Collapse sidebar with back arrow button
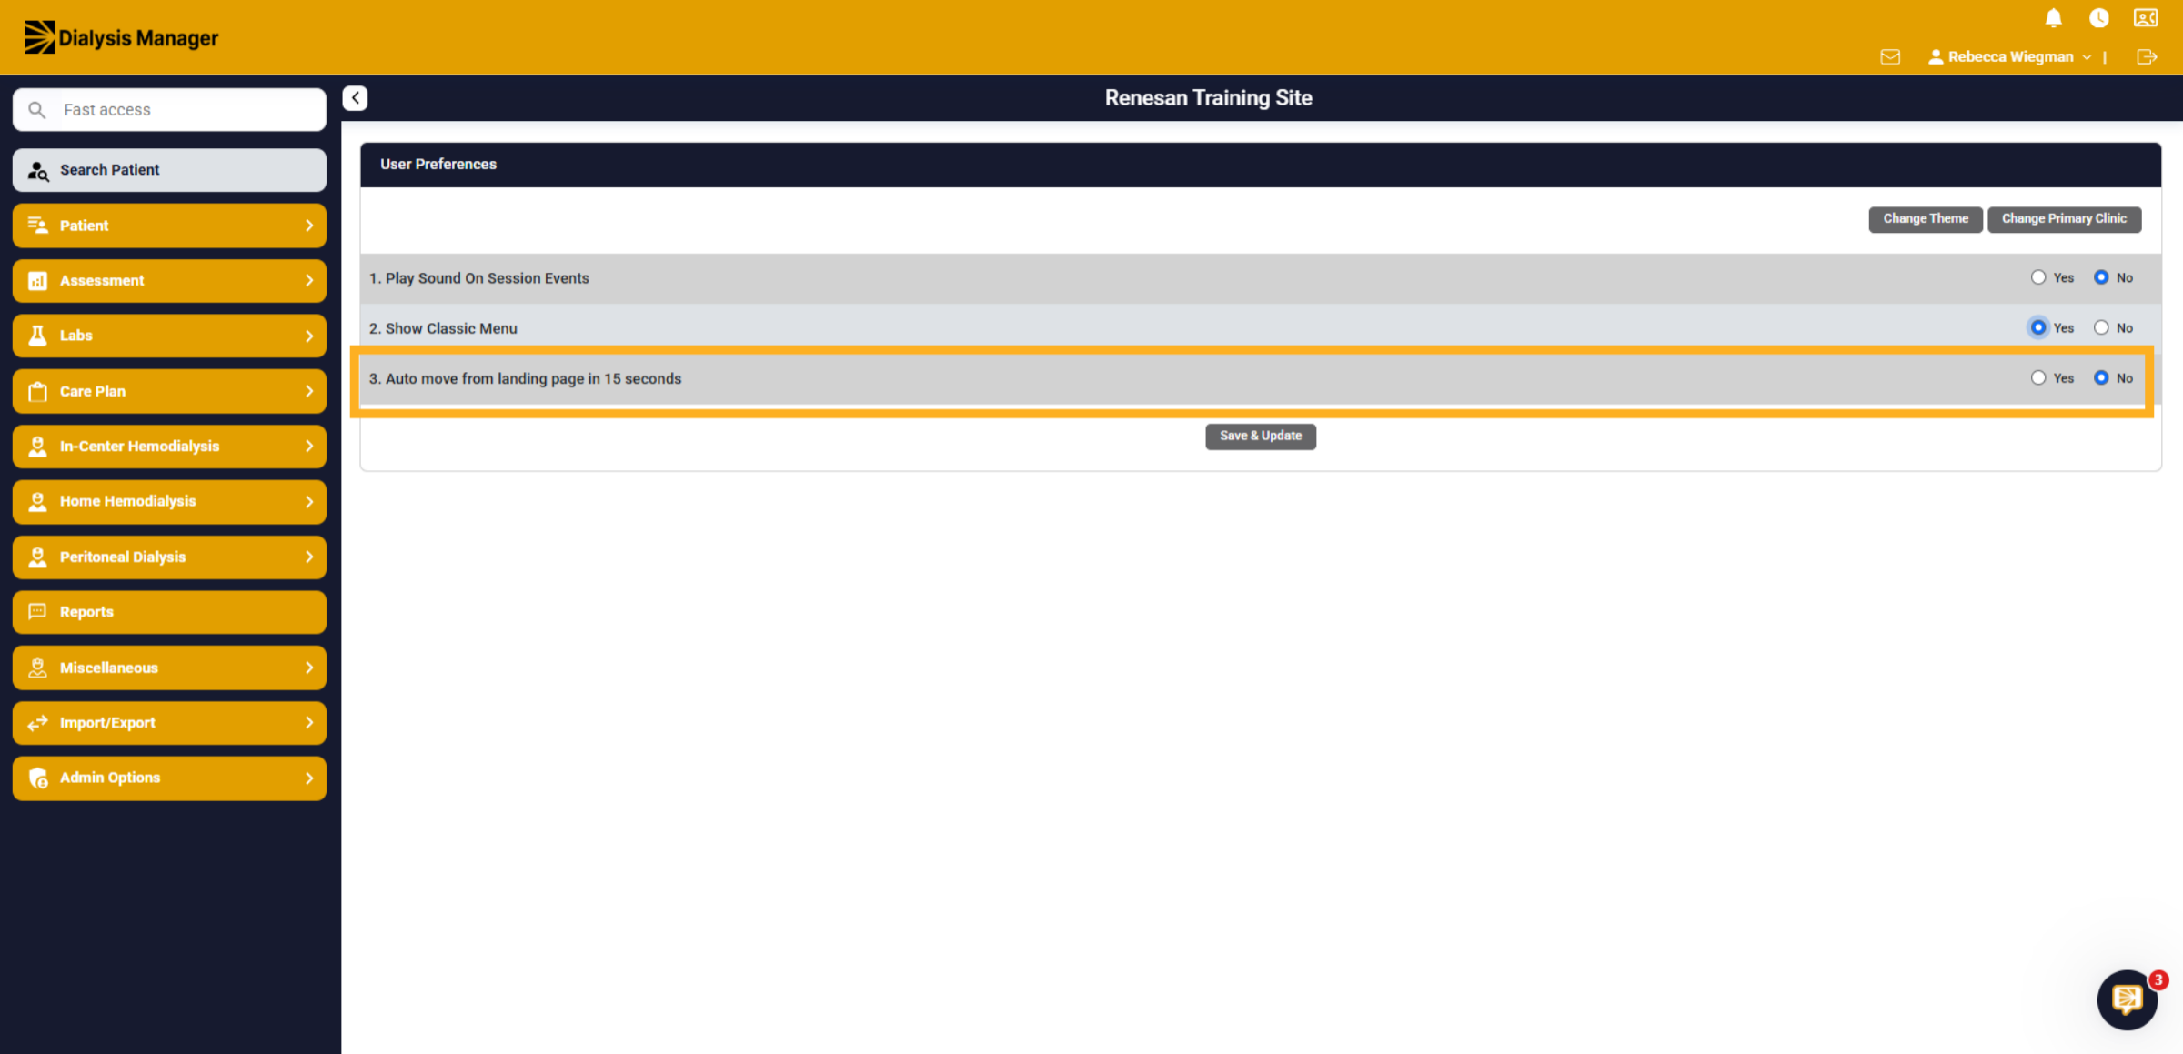 [355, 98]
